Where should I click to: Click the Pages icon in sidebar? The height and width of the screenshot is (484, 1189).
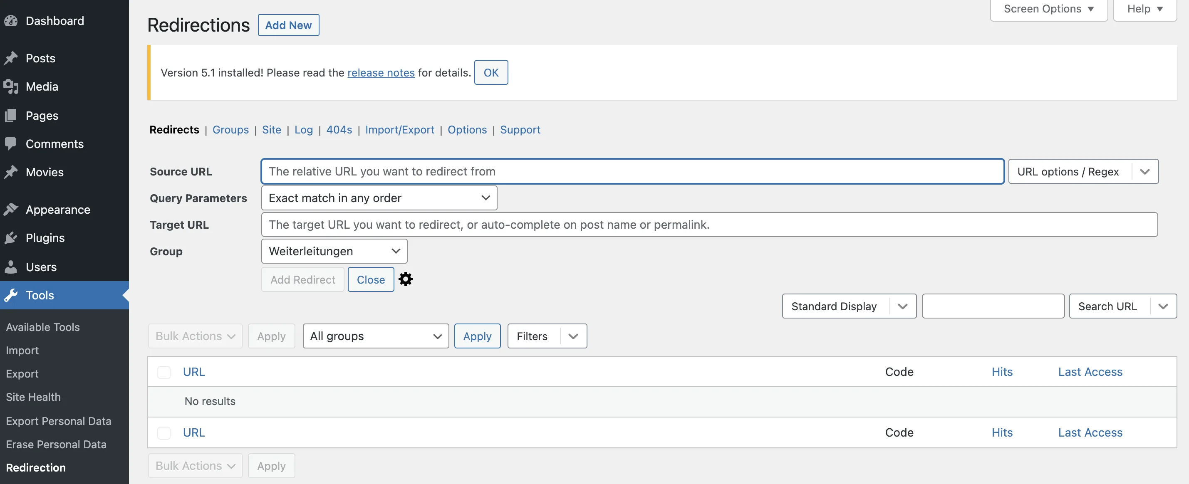tap(11, 115)
